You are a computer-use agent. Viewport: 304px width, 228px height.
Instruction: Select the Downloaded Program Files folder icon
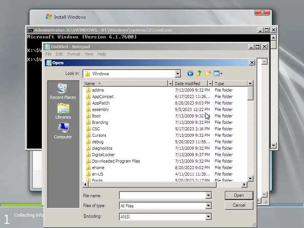88,161
